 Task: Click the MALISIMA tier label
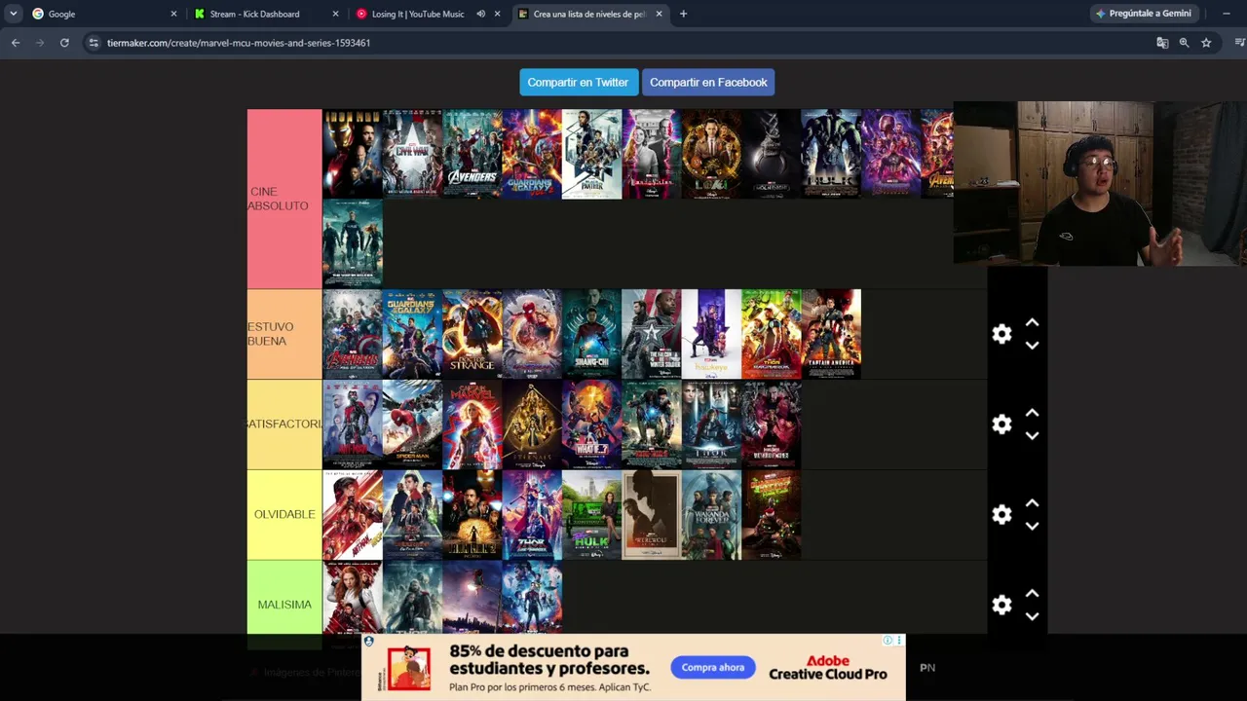[283, 605]
